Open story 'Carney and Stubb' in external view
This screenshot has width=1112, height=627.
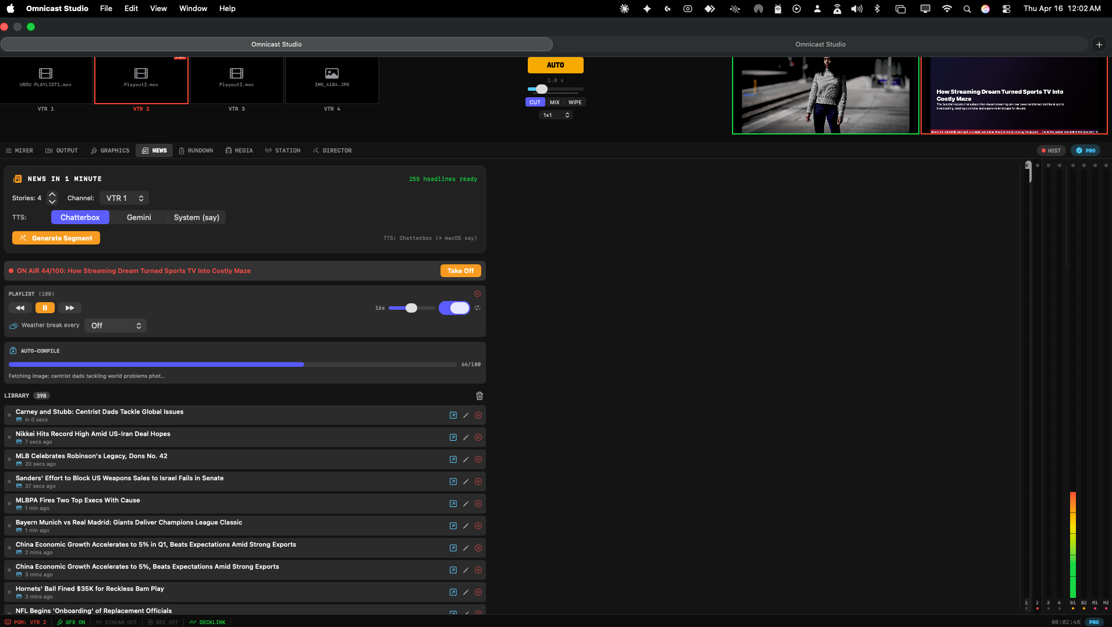coord(453,416)
